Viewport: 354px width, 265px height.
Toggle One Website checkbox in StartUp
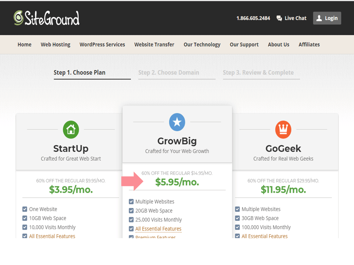[x=25, y=209]
